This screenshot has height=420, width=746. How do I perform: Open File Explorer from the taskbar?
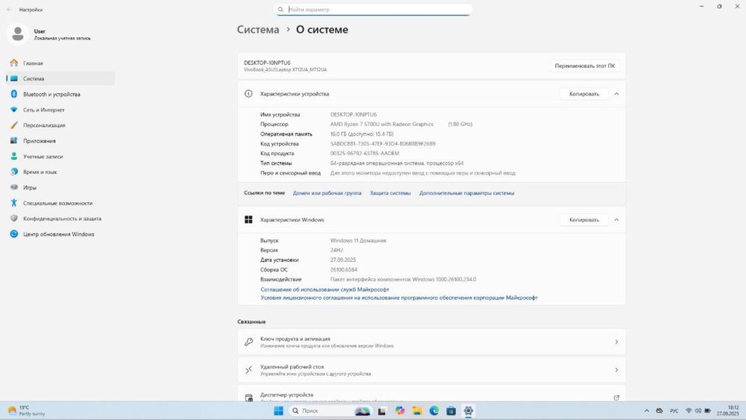point(417,411)
